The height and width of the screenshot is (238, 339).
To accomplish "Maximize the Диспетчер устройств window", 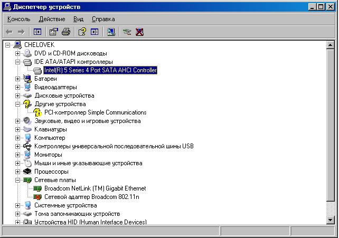I will 321,7.
